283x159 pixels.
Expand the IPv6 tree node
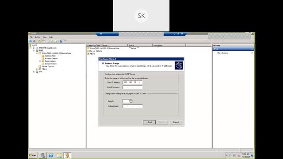click(x=34, y=72)
